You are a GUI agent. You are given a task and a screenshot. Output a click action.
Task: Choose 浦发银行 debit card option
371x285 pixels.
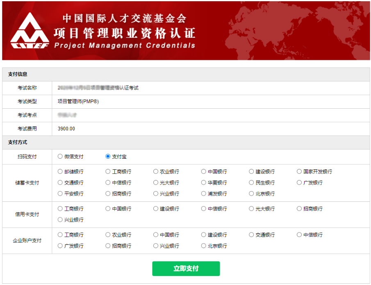pos(204,194)
